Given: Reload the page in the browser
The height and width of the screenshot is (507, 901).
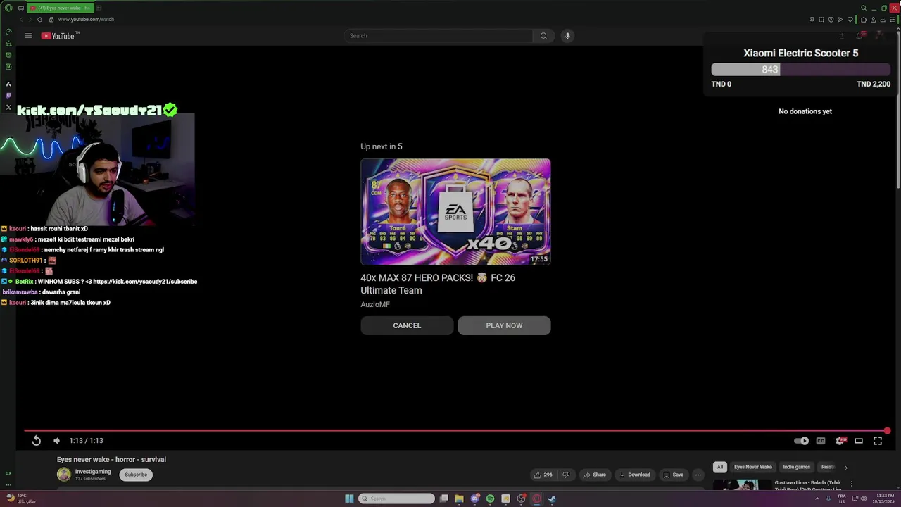Looking at the screenshot, I should pyautogui.click(x=39, y=20).
